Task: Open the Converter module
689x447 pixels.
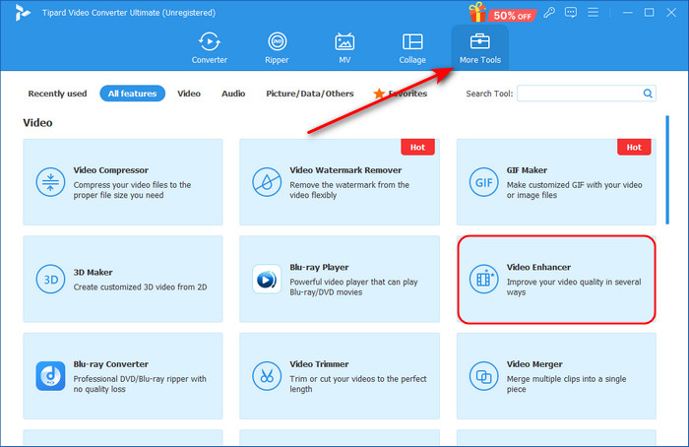Action: 209,48
